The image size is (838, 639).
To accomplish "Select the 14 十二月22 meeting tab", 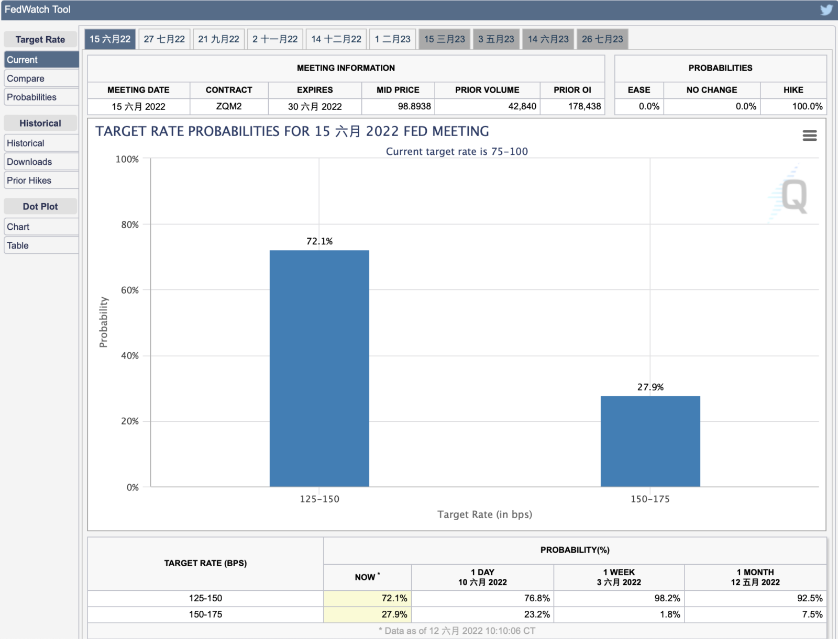I will (x=336, y=39).
